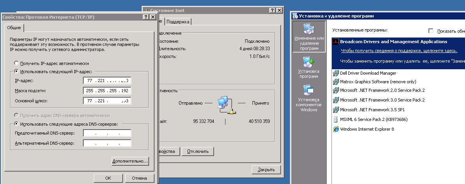Image resolution: width=465 pixels, height=184 pixels.
Task: Select 'Matrox Graphics Software (remove only)' text row
Action: (378, 82)
